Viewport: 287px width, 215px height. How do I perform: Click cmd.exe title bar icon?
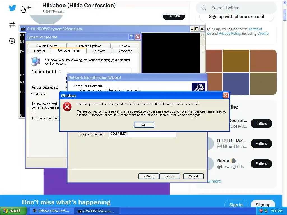(23, 29)
